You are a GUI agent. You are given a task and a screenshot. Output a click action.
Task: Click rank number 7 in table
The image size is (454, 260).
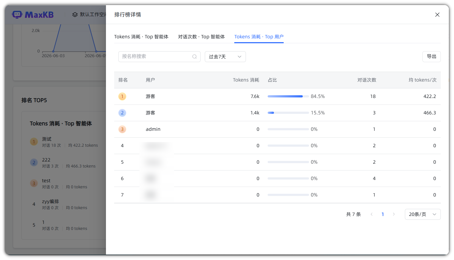pyautogui.click(x=122, y=195)
